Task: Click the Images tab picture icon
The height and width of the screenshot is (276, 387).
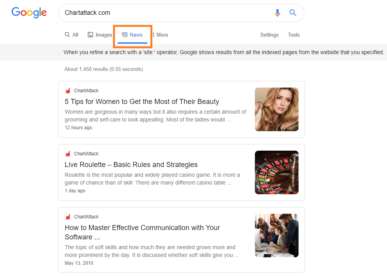Action: 90,35
